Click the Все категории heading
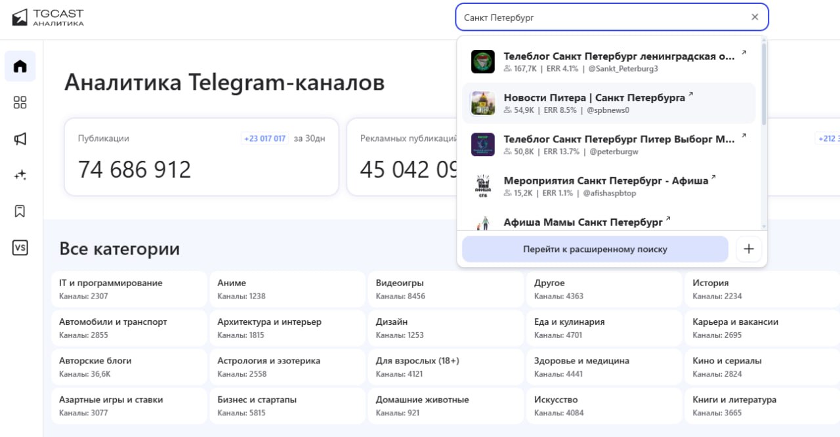Viewport: 840px width, 437px height. tap(119, 249)
